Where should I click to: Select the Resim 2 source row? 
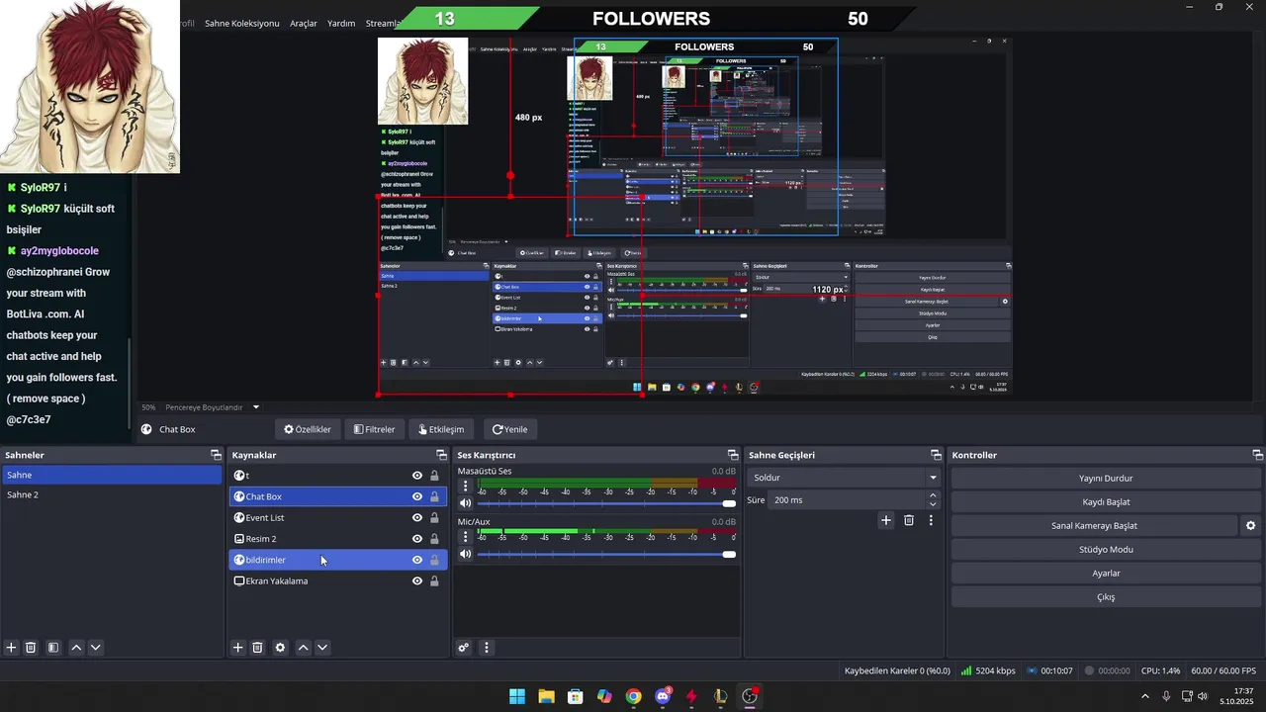pyautogui.click(x=337, y=539)
